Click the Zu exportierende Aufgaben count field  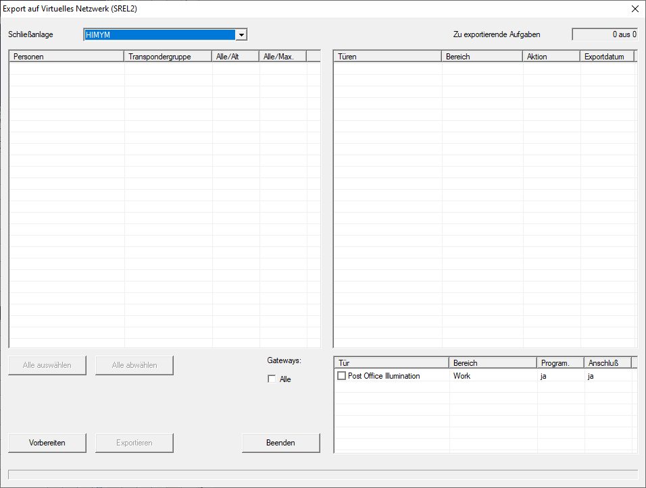coord(605,34)
